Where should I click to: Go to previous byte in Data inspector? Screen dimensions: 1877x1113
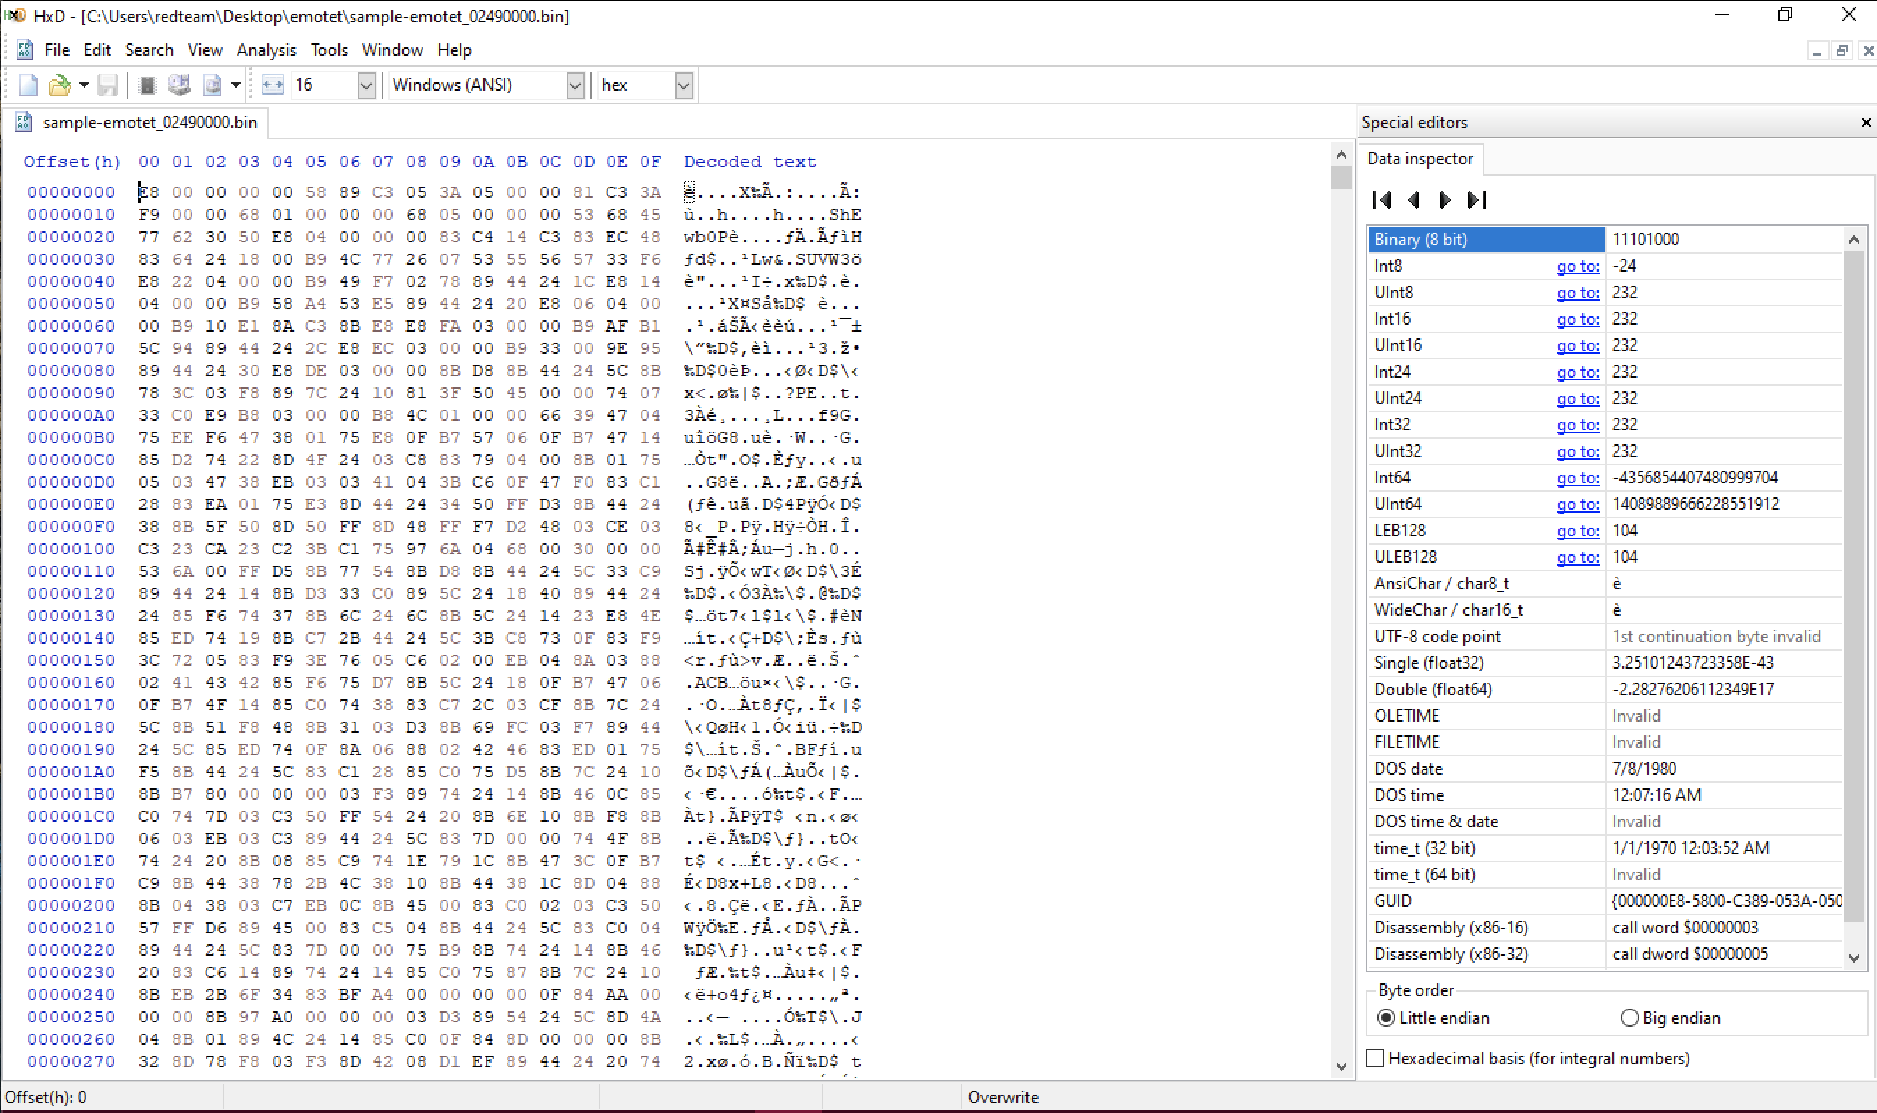click(1415, 199)
